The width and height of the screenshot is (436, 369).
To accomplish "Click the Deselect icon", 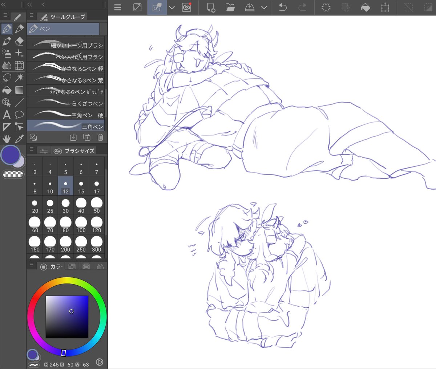I will 409,7.
